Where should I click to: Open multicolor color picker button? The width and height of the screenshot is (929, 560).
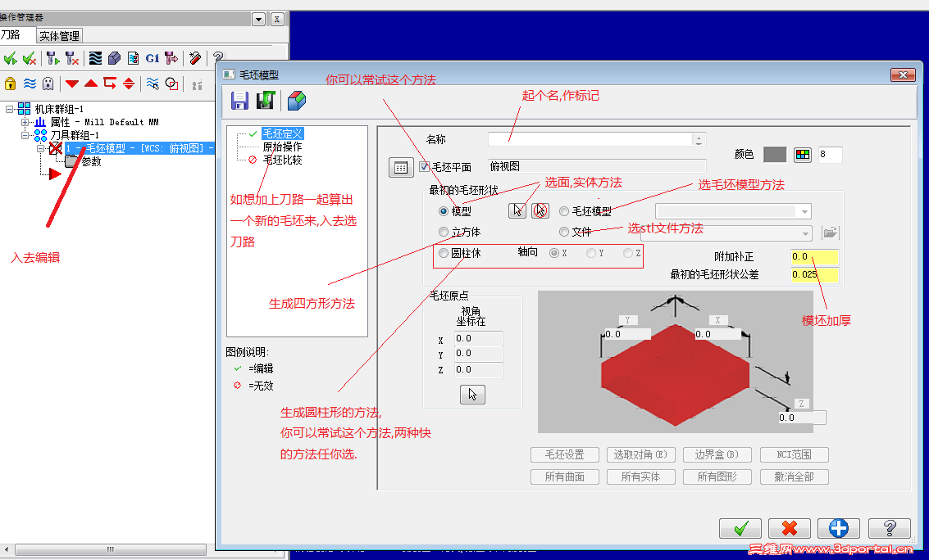(x=802, y=155)
